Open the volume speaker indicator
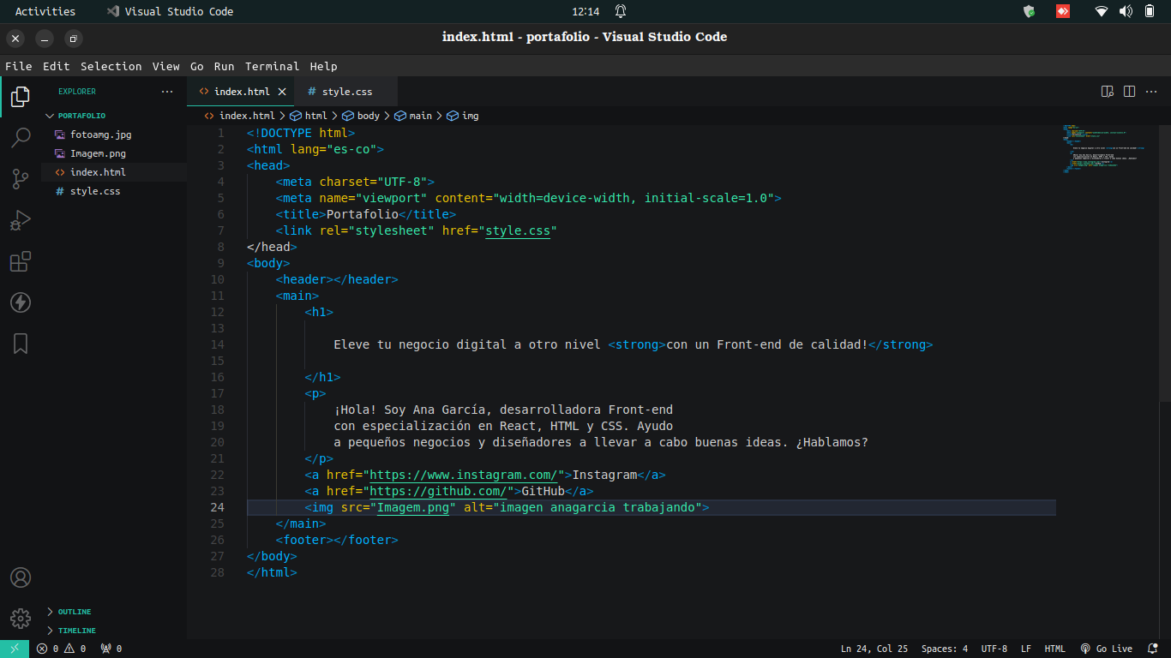This screenshot has width=1171, height=658. pyautogui.click(x=1126, y=11)
